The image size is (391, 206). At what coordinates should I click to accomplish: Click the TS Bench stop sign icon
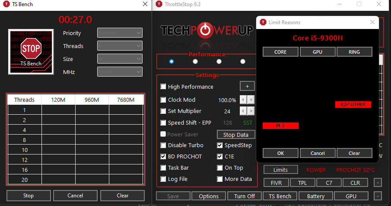[x=31, y=51]
